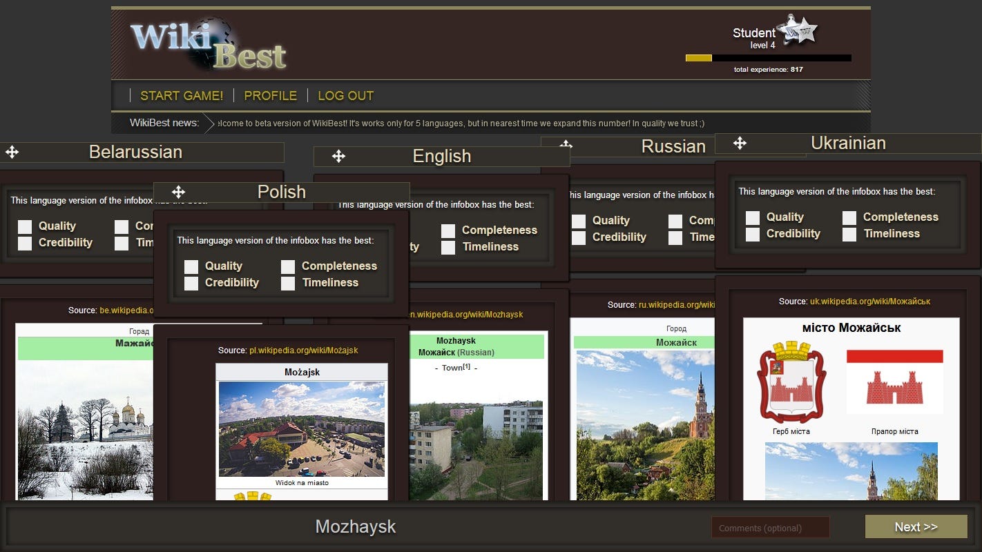Click the move handle icon on Russian panel
Image resolution: width=982 pixels, height=552 pixels.
[566, 144]
